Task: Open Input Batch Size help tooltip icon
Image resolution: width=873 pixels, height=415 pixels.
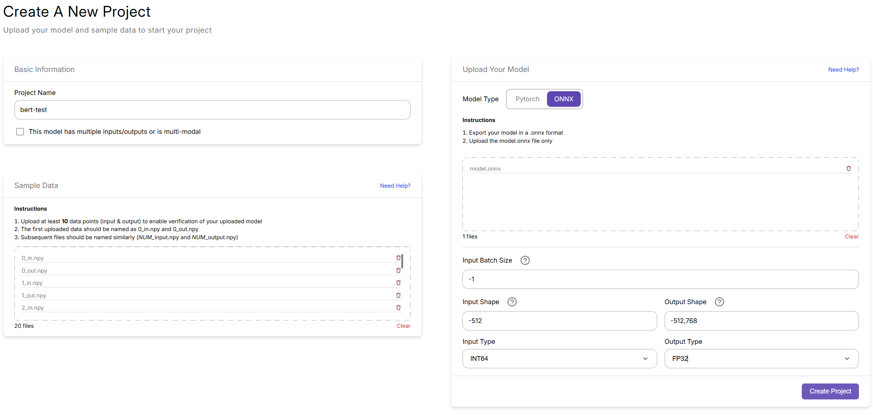Action: (525, 260)
